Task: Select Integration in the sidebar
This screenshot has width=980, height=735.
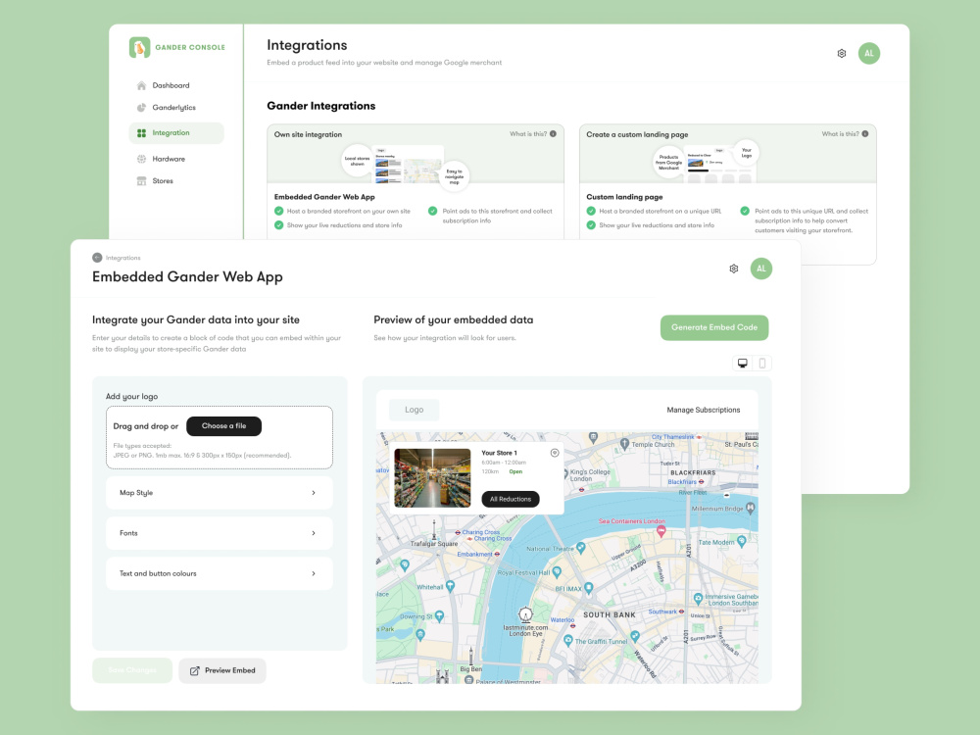Action: (176, 133)
